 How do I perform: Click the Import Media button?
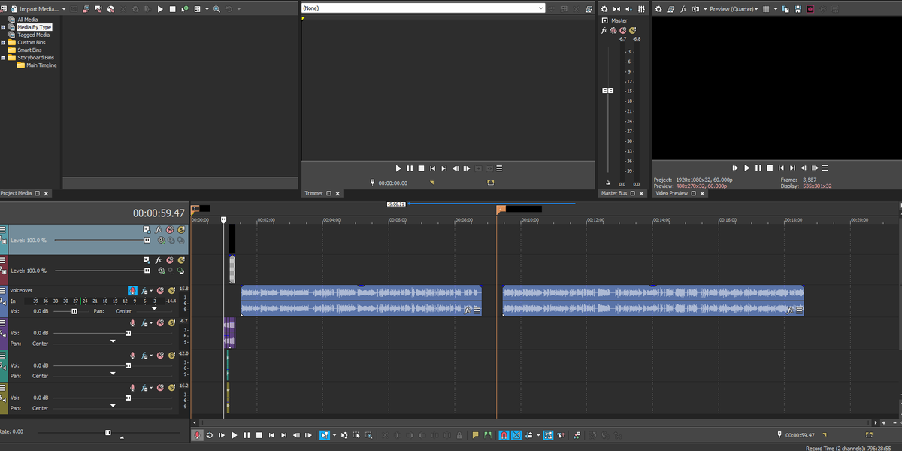point(39,9)
